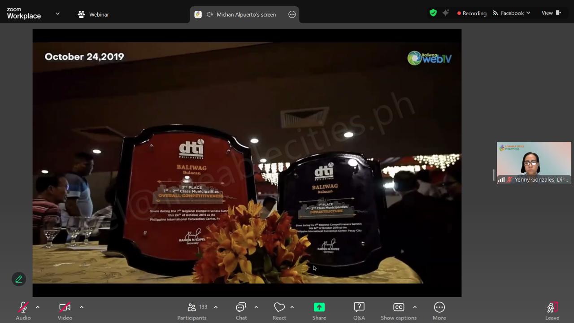Expand participants options caret
The width and height of the screenshot is (574, 323).
(x=216, y=307)
